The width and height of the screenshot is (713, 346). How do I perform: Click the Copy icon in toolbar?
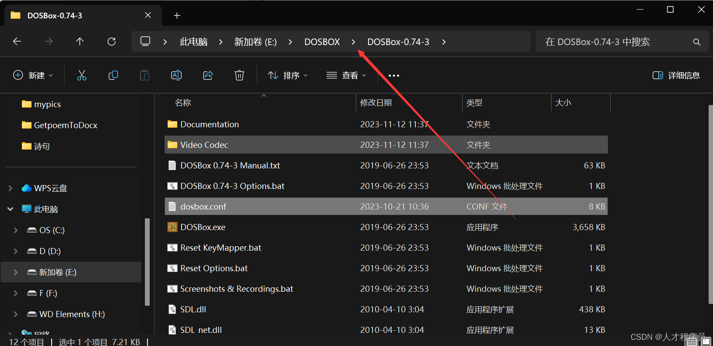pos(113,75)
